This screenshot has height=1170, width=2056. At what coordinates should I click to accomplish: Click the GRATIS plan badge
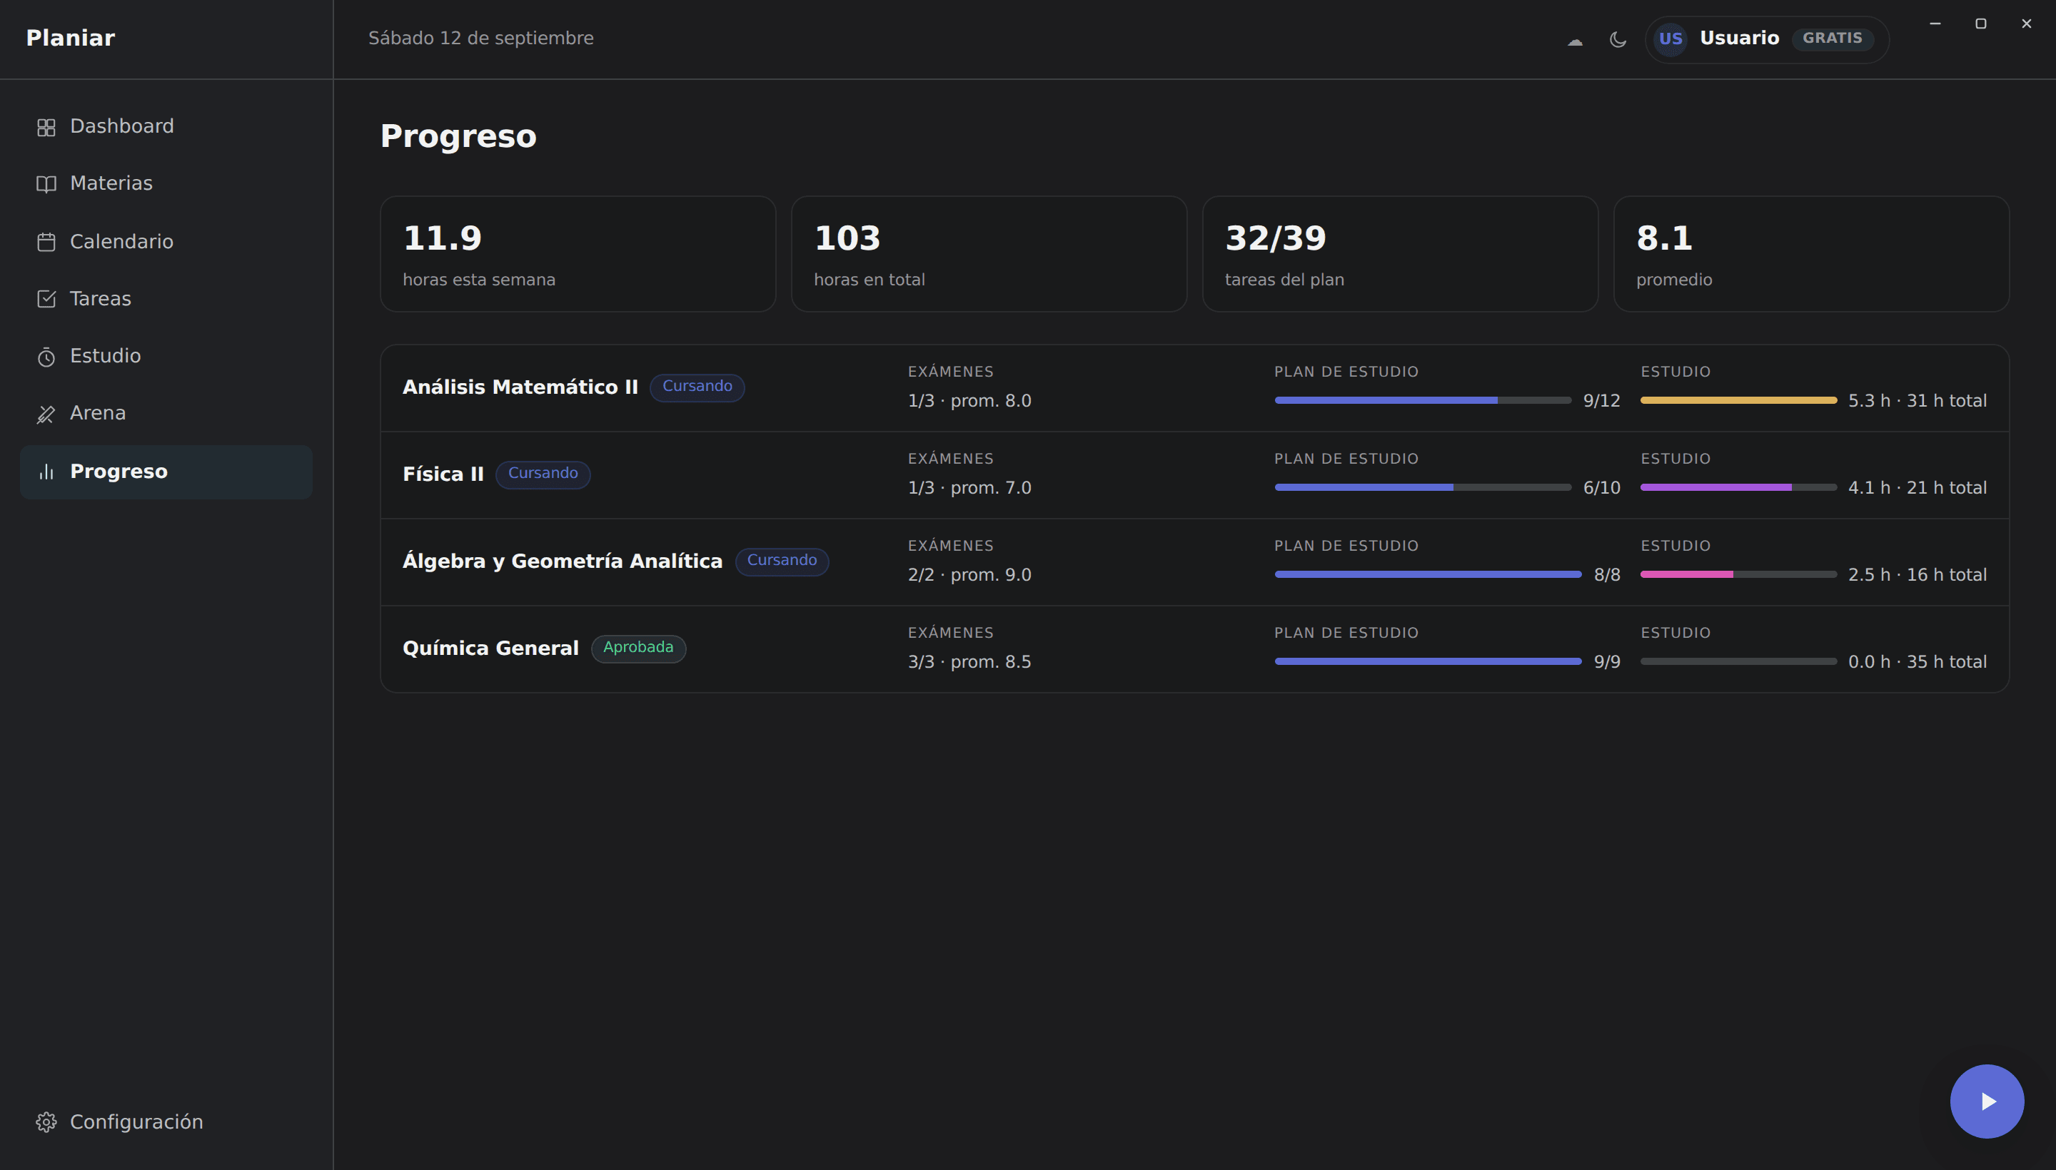[x=1832, y=39]
